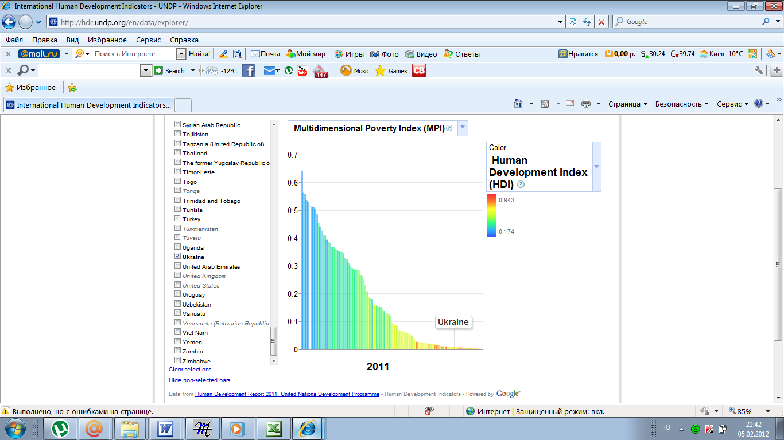Click the country list scrollbar thumb
The image size is (784, 440).
click(x=274, y=341)
